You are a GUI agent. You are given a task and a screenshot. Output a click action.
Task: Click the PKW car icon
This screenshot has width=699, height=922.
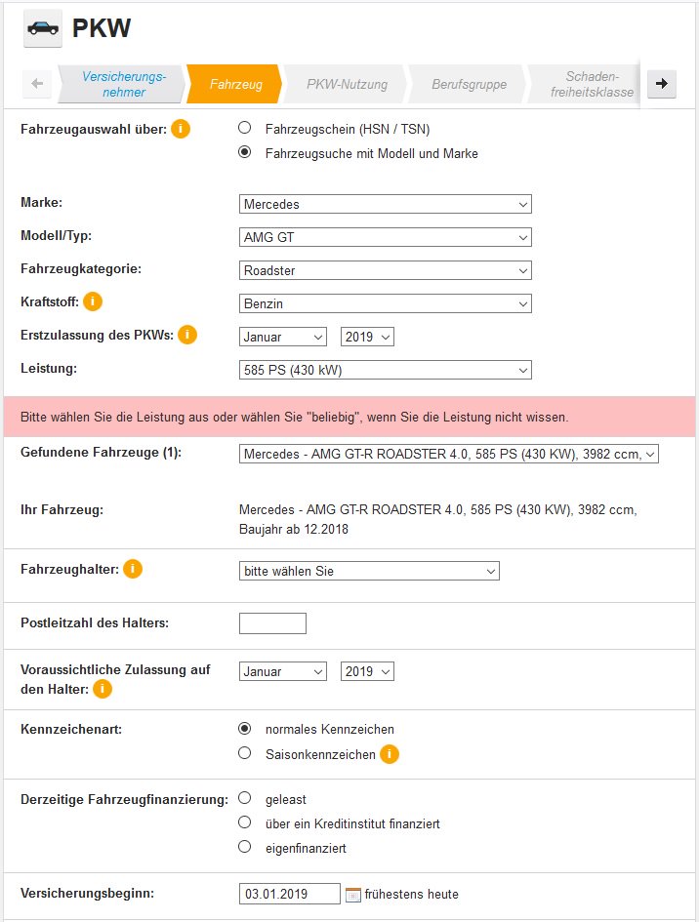[x=43, y=28]
